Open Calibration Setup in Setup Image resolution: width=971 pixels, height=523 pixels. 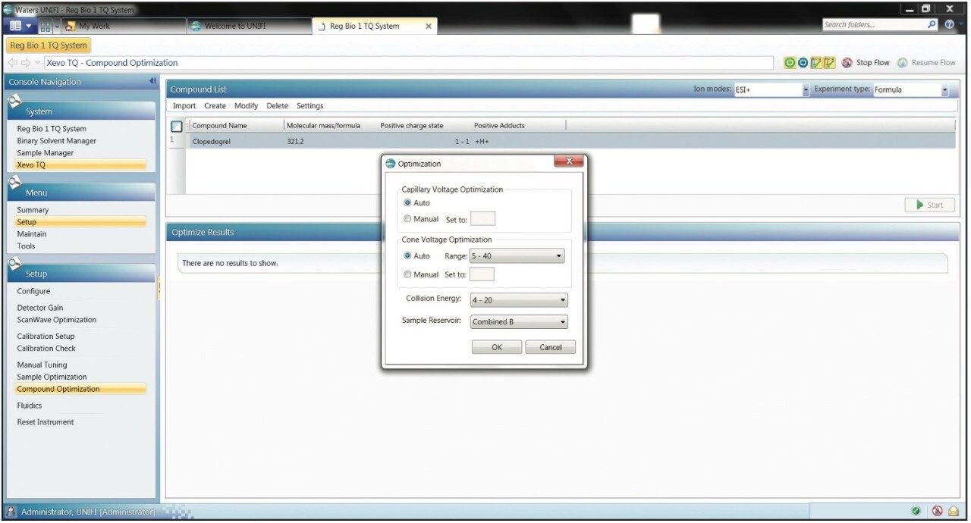point(46,337)
